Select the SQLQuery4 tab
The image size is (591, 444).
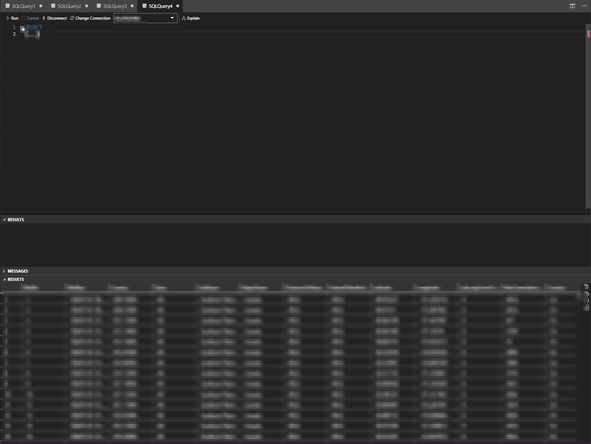pyautogui.click(x=160, y=6)
